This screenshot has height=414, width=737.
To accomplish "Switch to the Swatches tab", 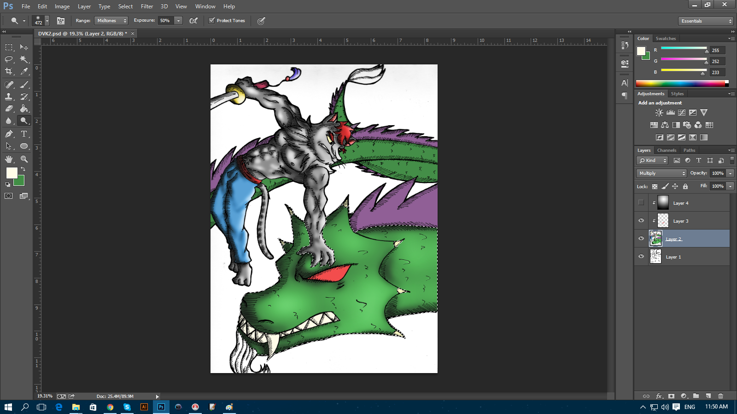I will click(x=666, y=39).
